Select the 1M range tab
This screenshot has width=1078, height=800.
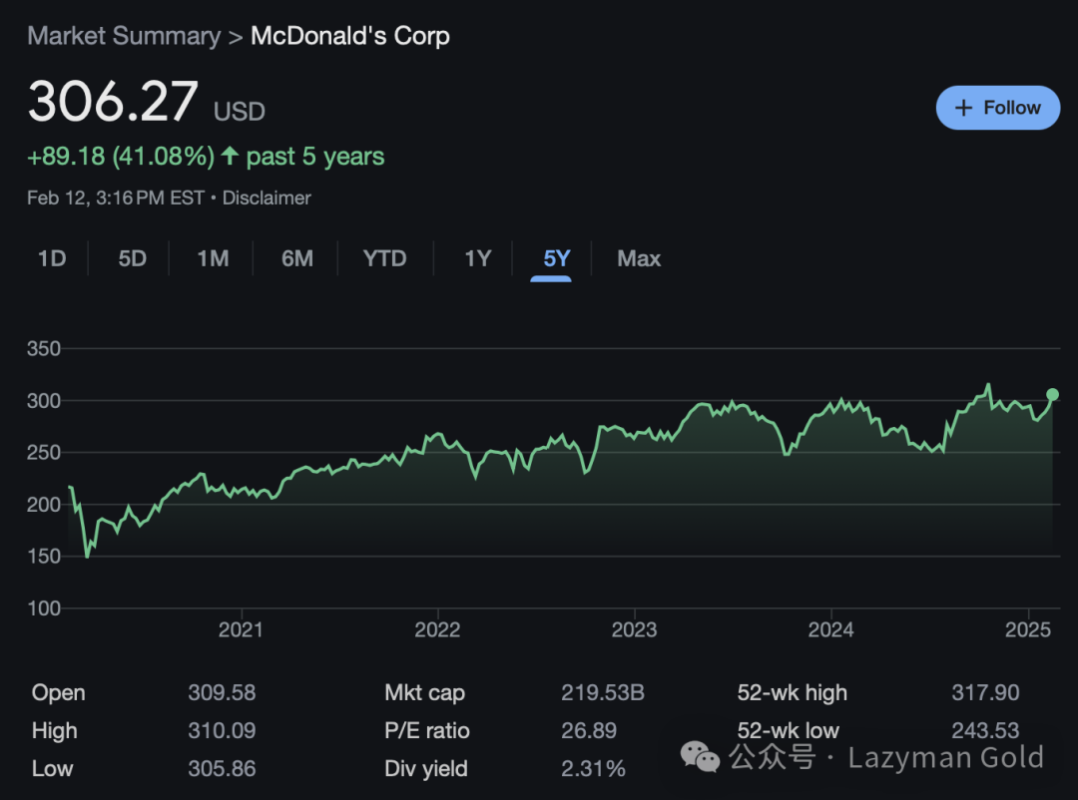point(214,258)
